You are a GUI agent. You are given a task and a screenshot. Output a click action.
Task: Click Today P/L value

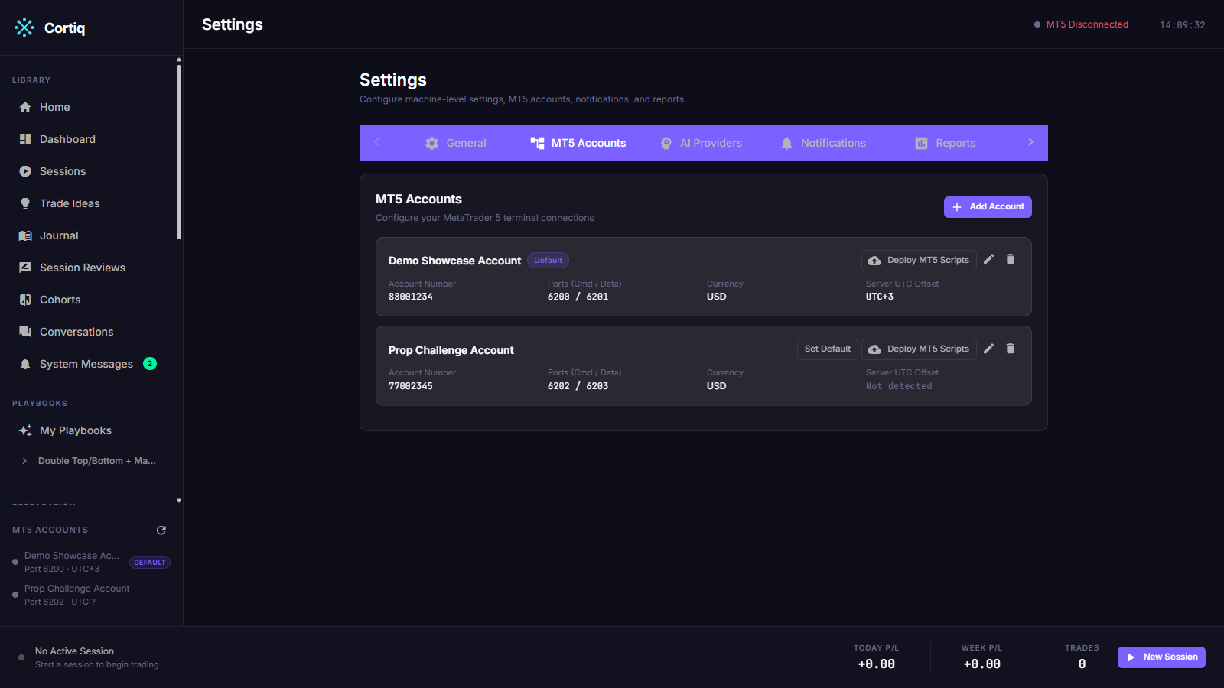pyautogui.click(x=877, y=664)
